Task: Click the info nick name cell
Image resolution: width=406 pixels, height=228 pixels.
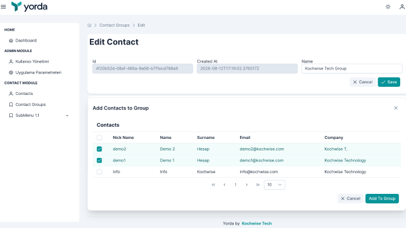Action: click(116, 172)
